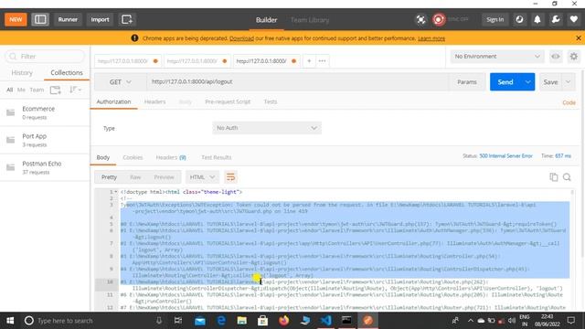Toggle the sidebar layout icon
This screenshot has width=585, height=329.
click(x=40, y=19)
